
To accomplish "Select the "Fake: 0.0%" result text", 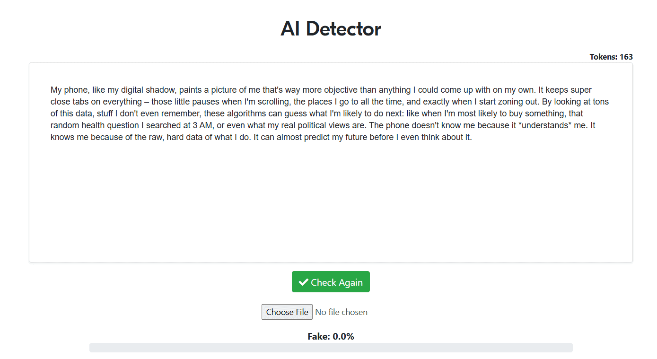I will point(331,336).
